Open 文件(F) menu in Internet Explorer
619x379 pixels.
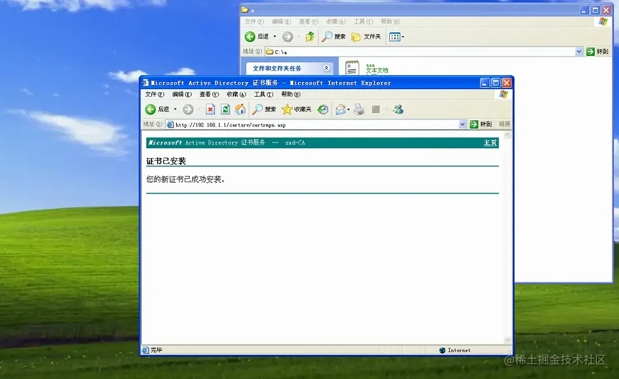(x=155, y=94)
